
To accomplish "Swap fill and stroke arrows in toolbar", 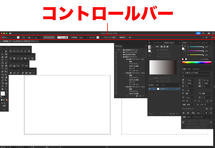I will pos(7,92).
